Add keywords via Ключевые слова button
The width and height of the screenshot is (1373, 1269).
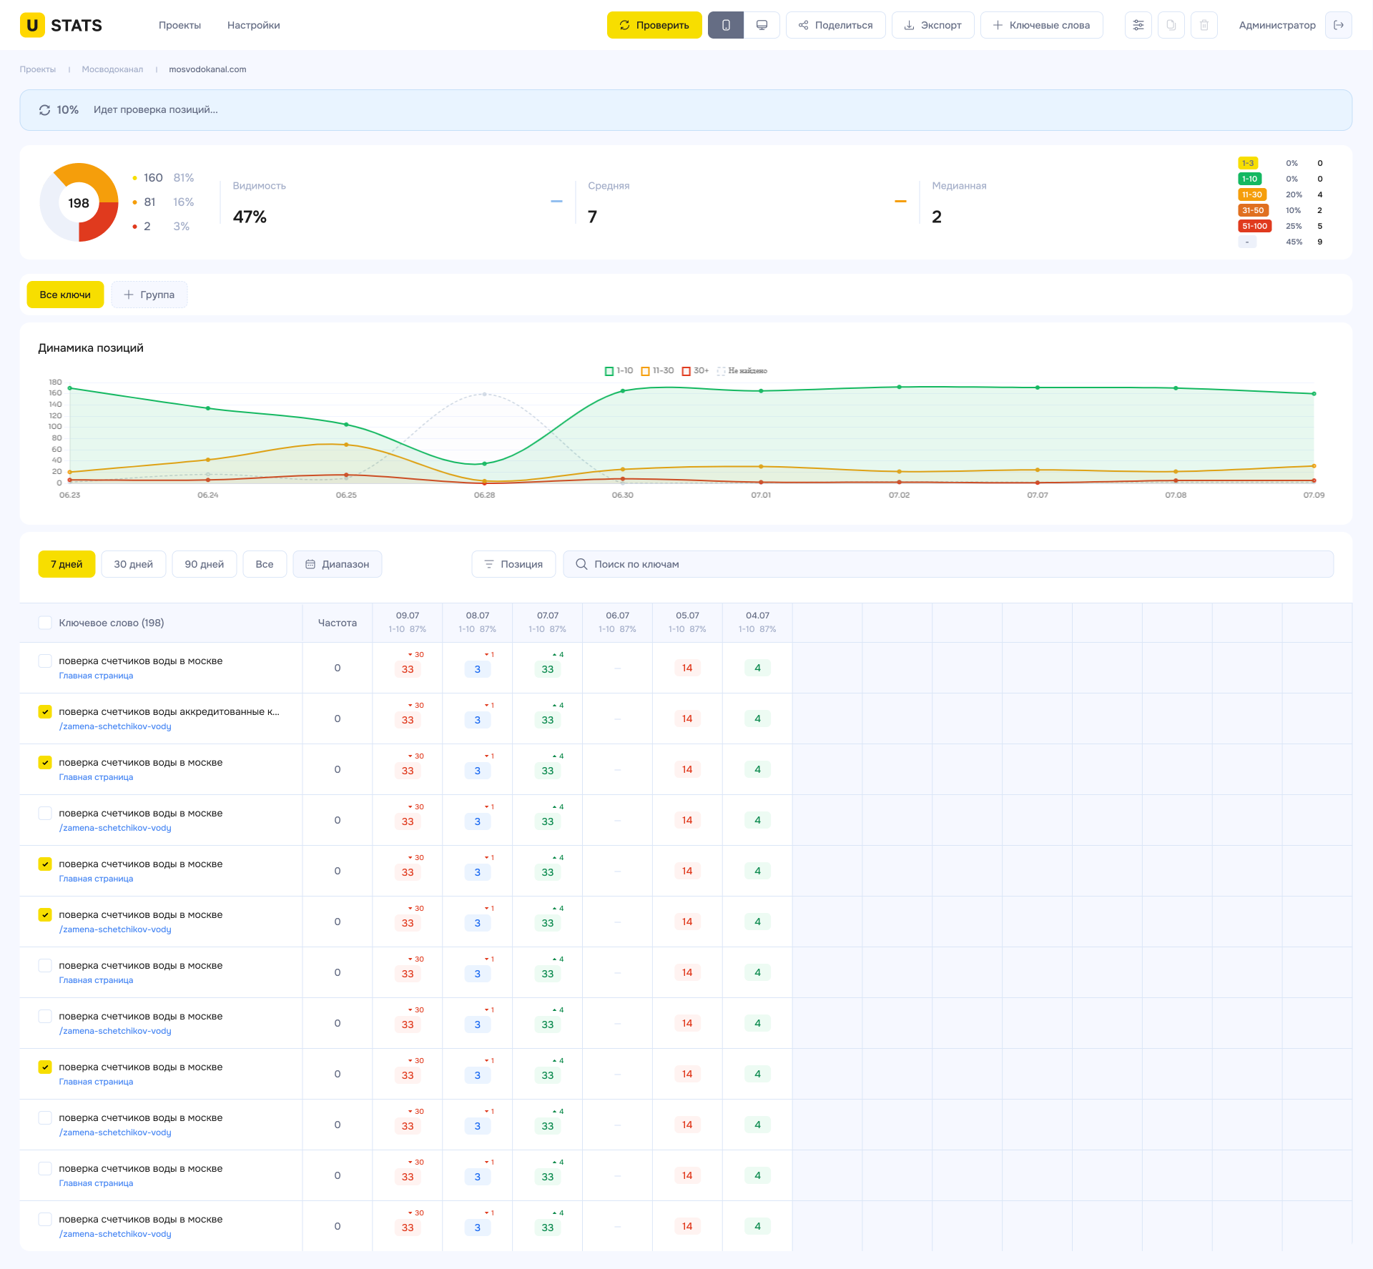[1041, 25]
